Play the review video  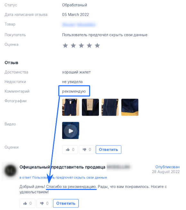coord(71,131)
